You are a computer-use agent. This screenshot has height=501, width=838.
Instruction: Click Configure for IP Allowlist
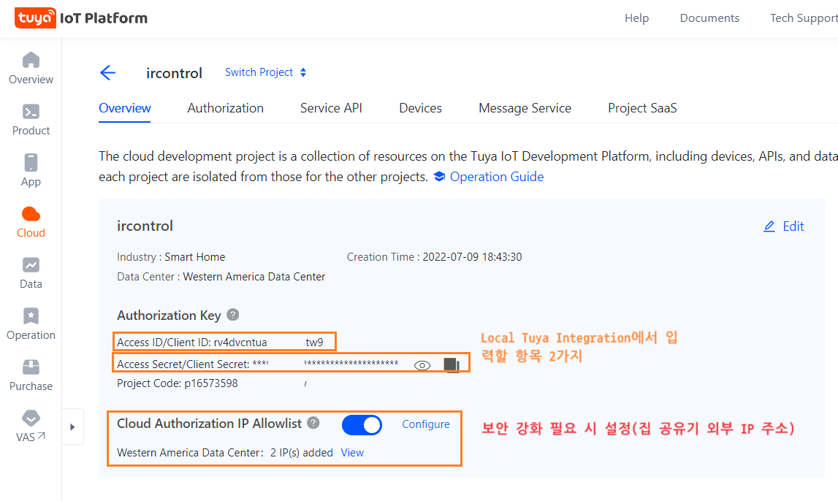[x=426, y=424]
